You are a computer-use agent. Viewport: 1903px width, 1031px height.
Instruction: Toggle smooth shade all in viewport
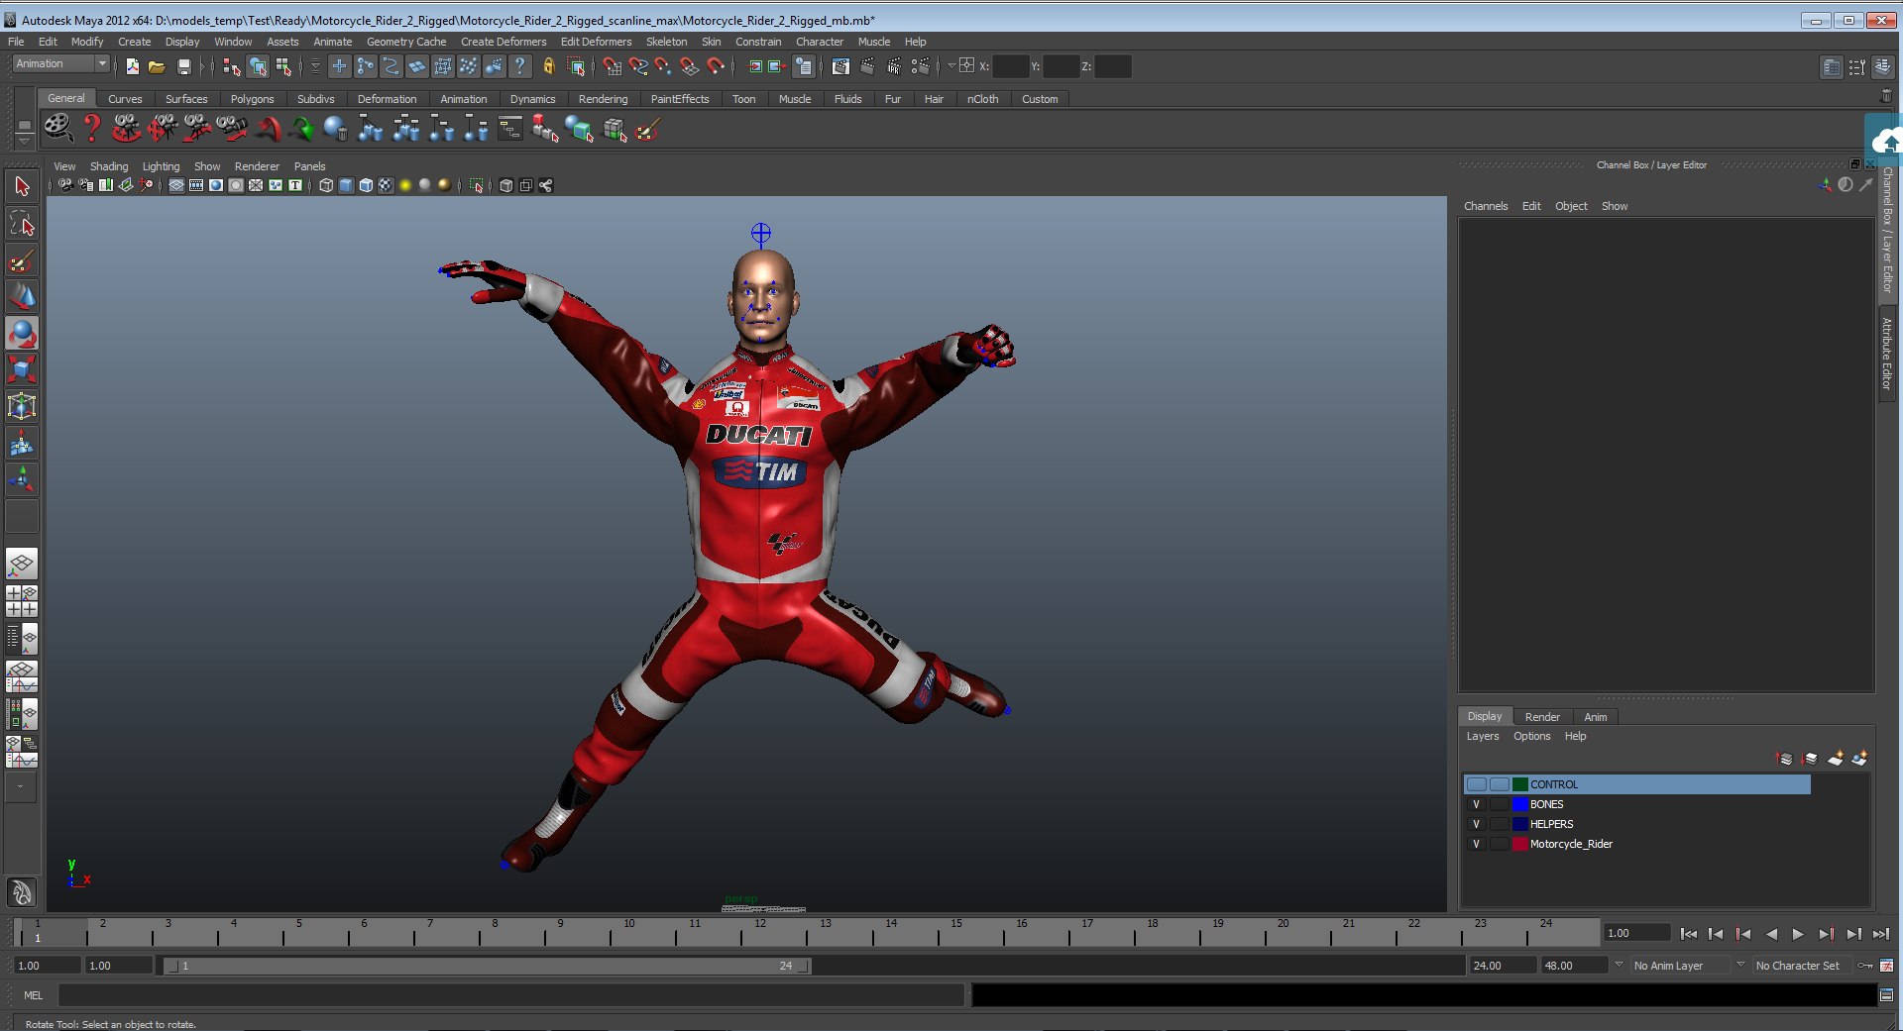point(346,185)
